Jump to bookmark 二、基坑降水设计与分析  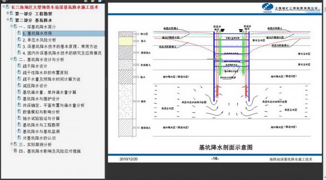41,60
